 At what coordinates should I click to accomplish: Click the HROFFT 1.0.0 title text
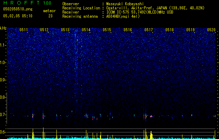27,3
